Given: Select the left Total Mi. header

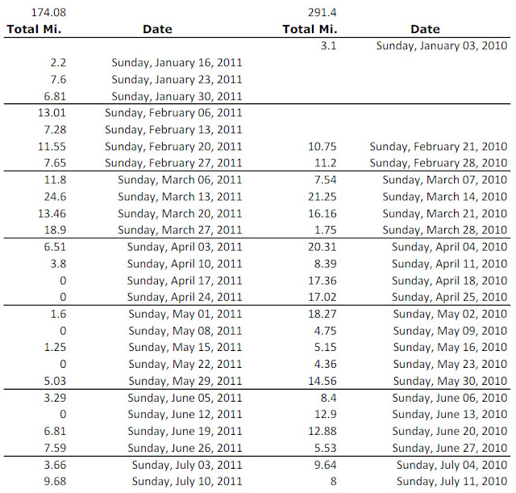Looking at the screenshot, I should click(34, 29).
